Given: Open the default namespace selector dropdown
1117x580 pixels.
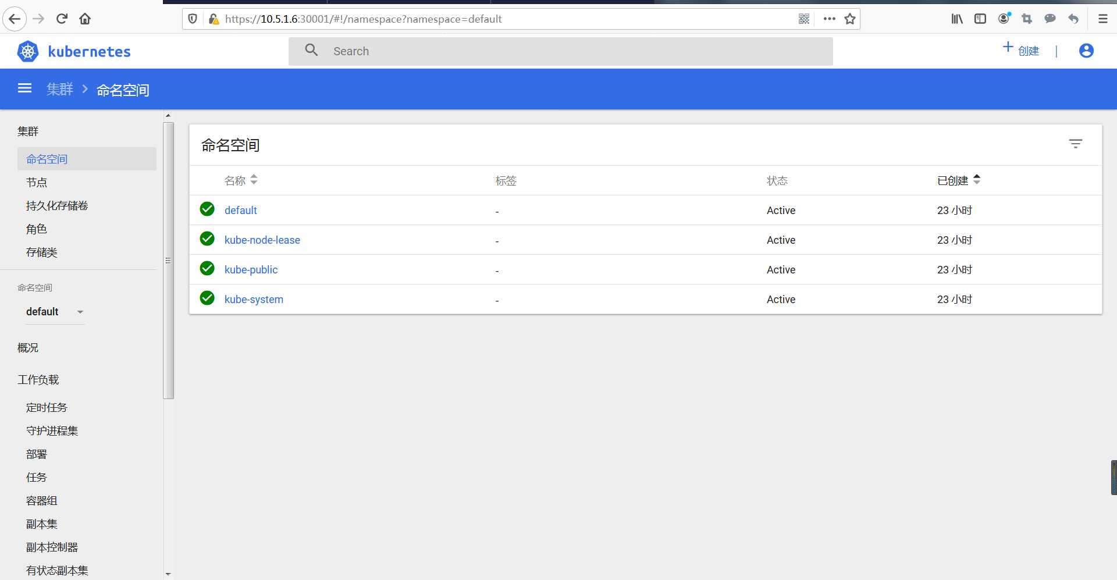Looking at the screenshot, I should click(55, 312).
